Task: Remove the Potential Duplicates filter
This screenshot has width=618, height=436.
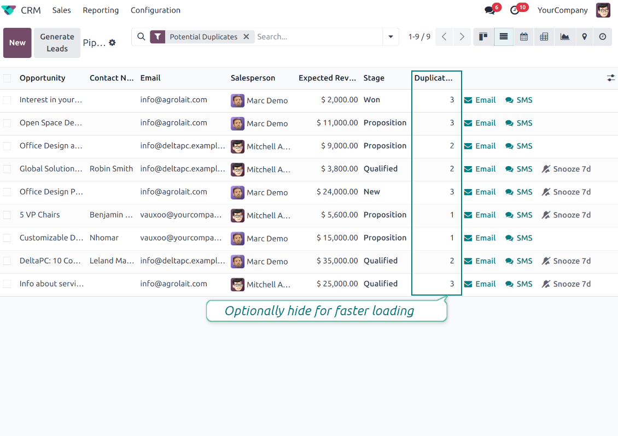Action: tap(246, 37)
